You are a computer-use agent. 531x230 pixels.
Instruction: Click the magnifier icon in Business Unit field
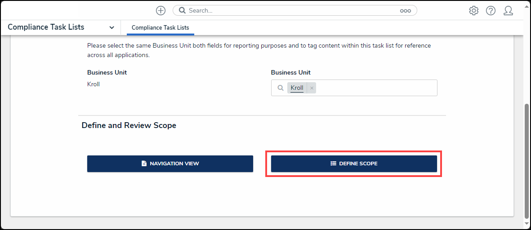281,88
